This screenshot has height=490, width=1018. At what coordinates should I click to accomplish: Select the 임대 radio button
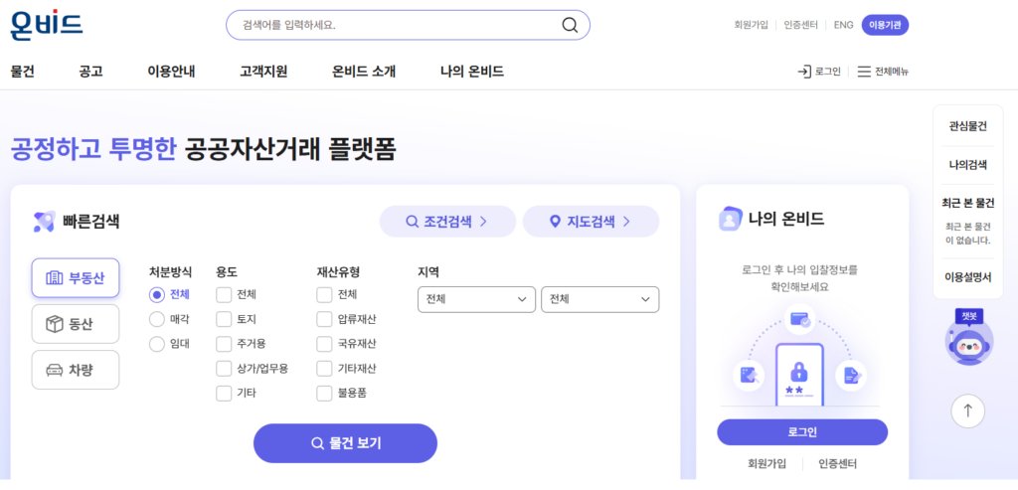(156, 344)
